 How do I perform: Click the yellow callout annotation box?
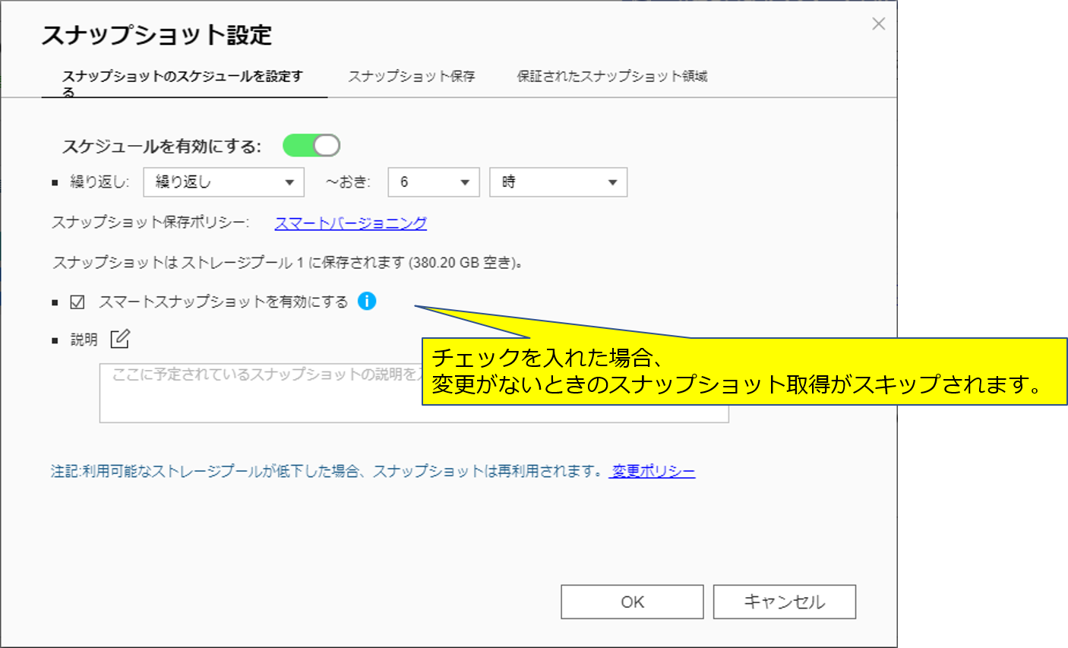[x=744, y=371]
